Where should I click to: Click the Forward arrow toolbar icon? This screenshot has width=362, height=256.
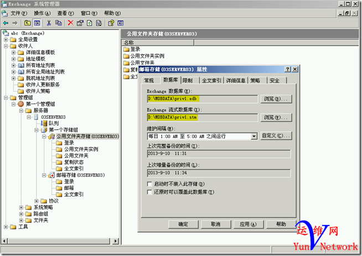15,23
